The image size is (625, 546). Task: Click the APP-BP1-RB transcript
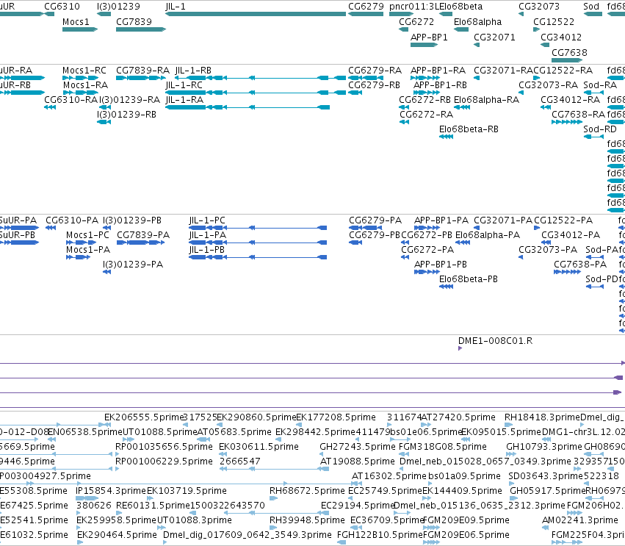[427, 93]
